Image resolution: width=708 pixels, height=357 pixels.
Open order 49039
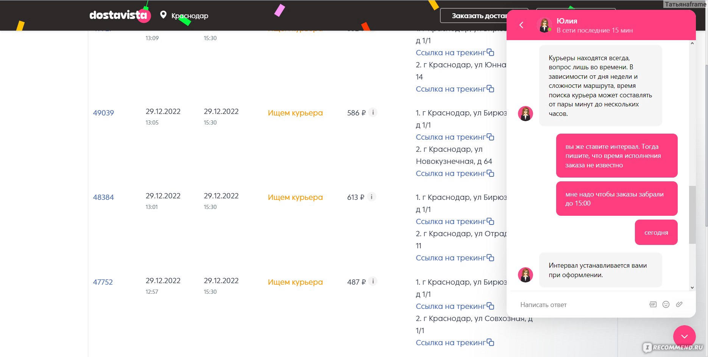(103, 113)
